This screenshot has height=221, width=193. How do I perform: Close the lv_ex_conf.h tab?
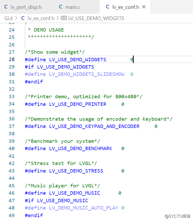tap(144, 7)
